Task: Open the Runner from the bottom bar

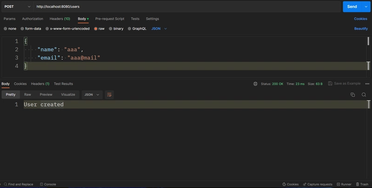Action: (344, 184)
